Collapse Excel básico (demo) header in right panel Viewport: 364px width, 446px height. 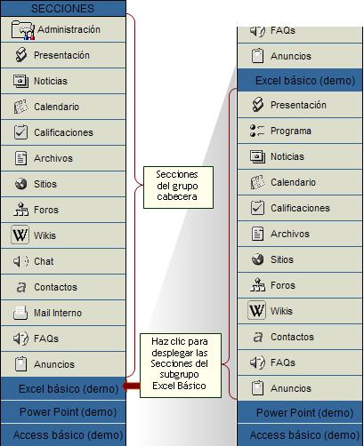pos(300,80)
